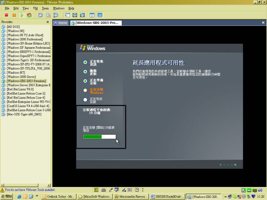The width and height of the screenshot is (267, 200).
Task: Select [Red Hat Linux V8.0] in Favorites
Action: [20, 89]
